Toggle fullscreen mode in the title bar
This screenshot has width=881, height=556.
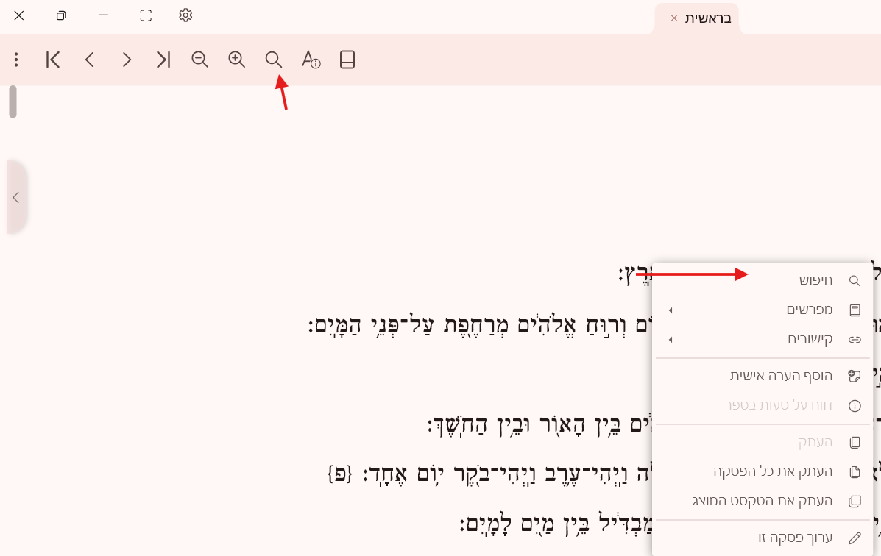click(x=146, y=15)
